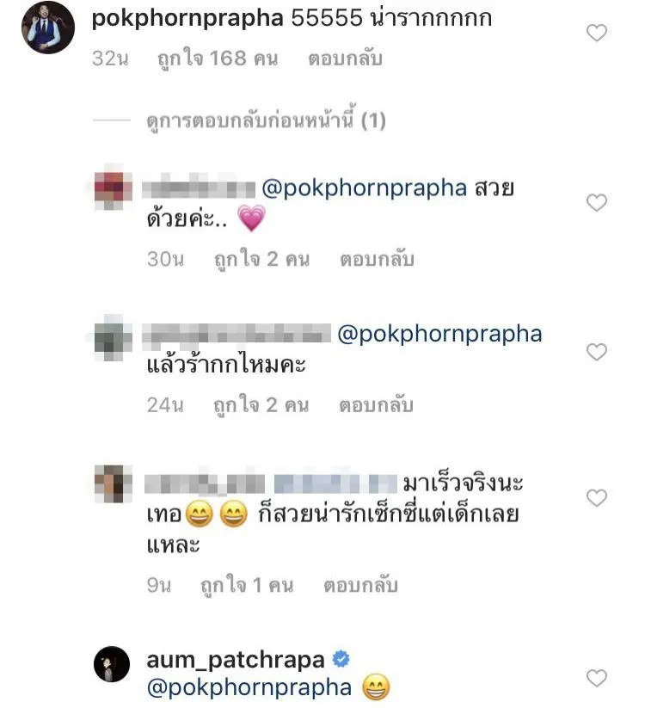Screen dimensions: 645x708
Task: Tap ตอบกลับ under the 30น comment
Action: pyautogui.click(x=377, y=259)
